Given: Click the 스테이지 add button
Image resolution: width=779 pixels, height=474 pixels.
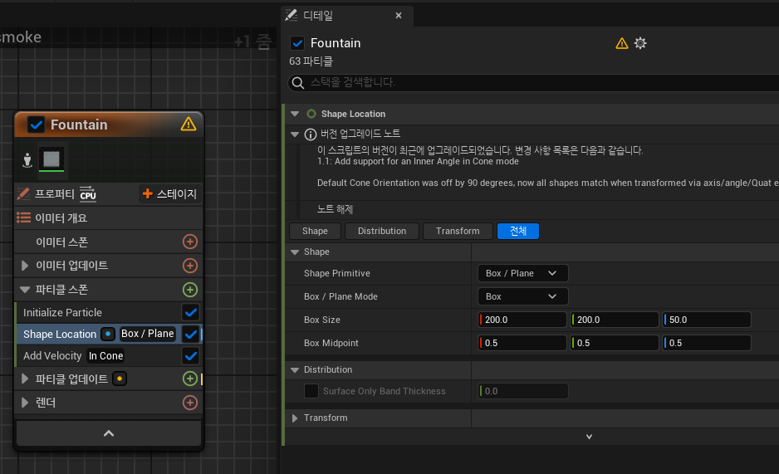Looking at the screenshot, I should tap(170, 193).
